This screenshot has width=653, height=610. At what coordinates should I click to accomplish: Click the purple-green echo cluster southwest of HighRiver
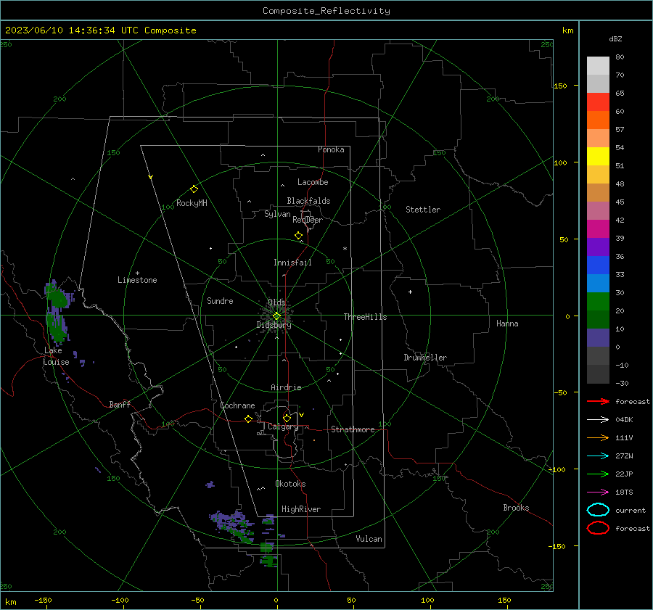point(233,527)
